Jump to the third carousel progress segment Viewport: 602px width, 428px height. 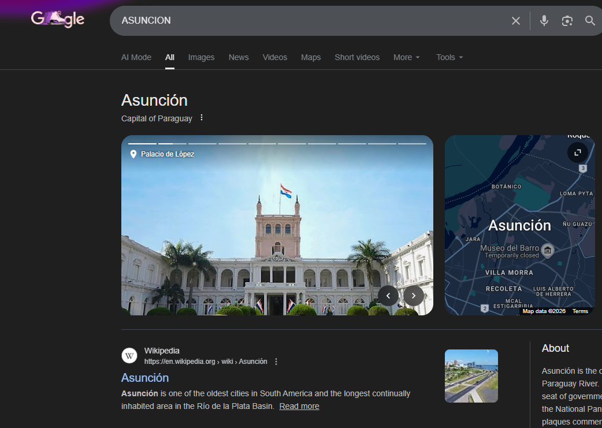click(202, 144)
